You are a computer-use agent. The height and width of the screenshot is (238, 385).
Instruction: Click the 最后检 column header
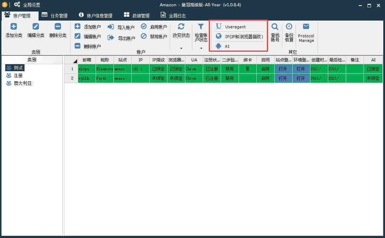[337, 60]
